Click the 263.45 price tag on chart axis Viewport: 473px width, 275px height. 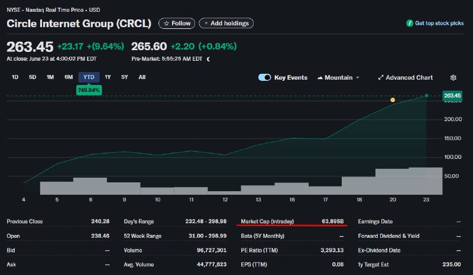(x=452, y=96)
